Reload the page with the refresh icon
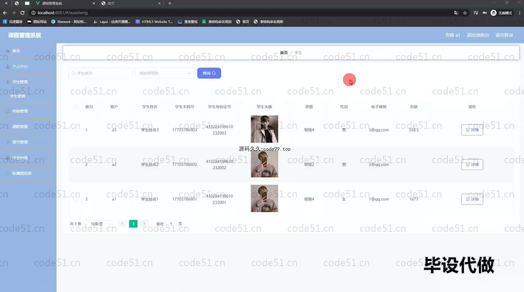This screenshot has width=524, height=292. click(23, 13)
